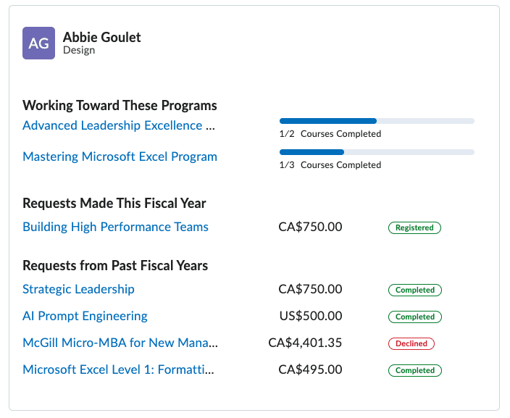Click the US$500.00 amount
The image size is (510, 418).
coord(310,316)
